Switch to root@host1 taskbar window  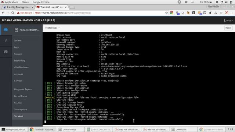(x=14, y=129)
